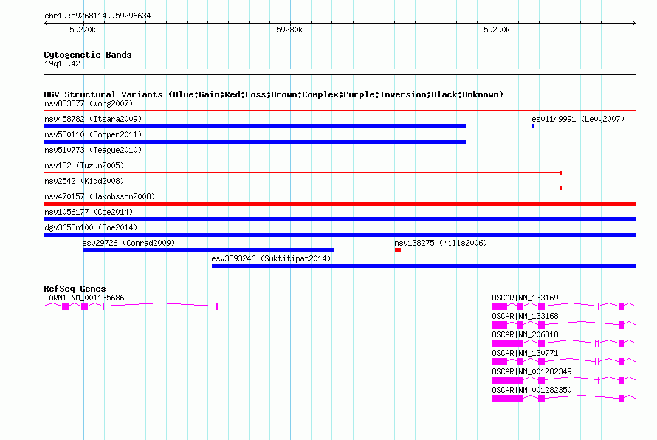Click the chr19:59268114..59296634 coordinates text

97,16
